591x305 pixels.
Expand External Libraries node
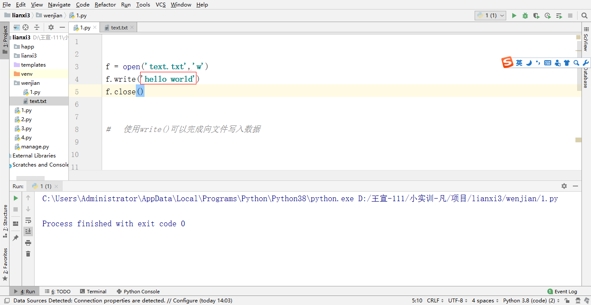(x=34, y=156)
